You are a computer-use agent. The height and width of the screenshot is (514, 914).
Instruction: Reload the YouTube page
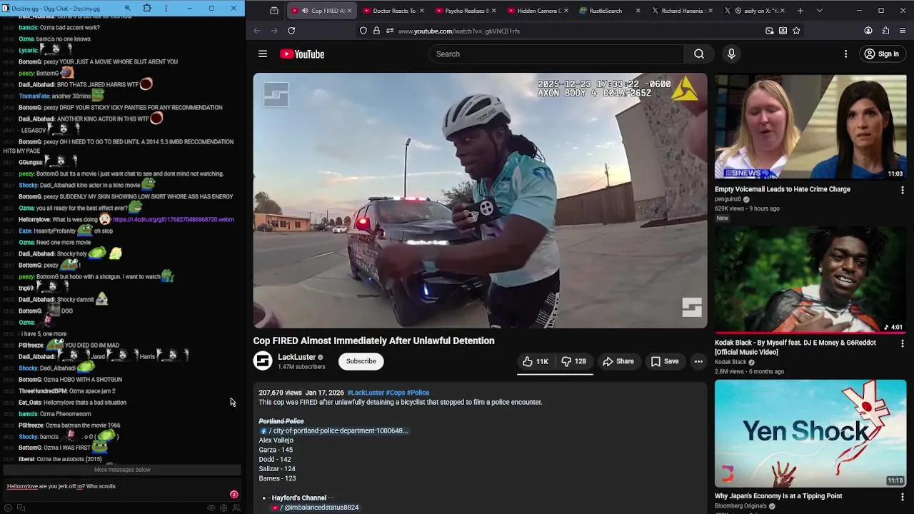point(291,31)
